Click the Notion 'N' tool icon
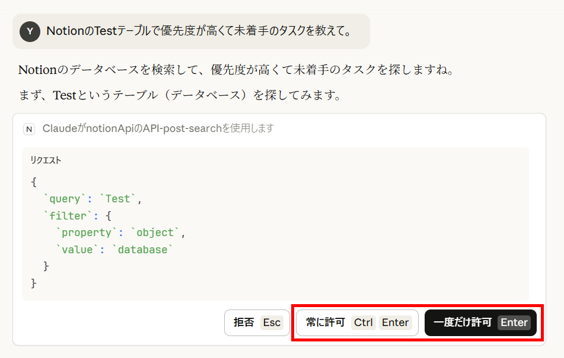The height and width of the screenshot is (358, 564). pos(29,129)
